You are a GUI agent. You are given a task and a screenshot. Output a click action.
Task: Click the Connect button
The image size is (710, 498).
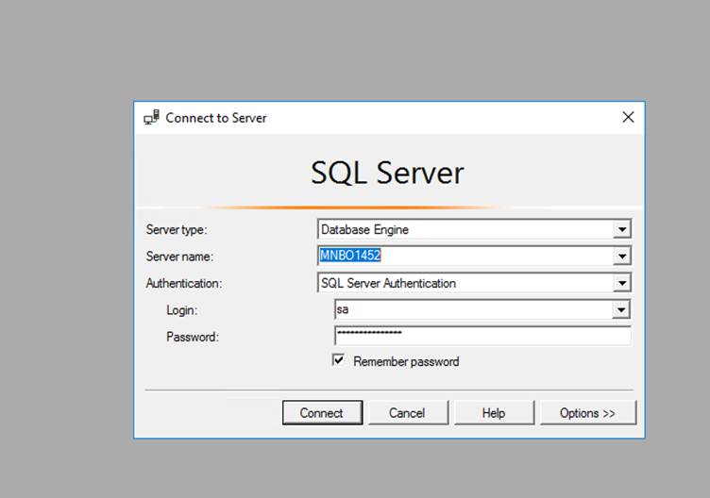coord(322,412)
